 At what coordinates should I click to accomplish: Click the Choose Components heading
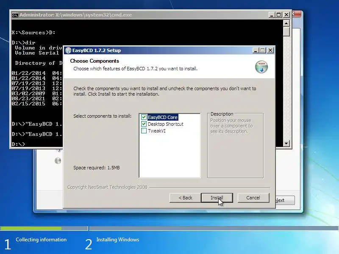pyautogui.click(x=94, y=61)
